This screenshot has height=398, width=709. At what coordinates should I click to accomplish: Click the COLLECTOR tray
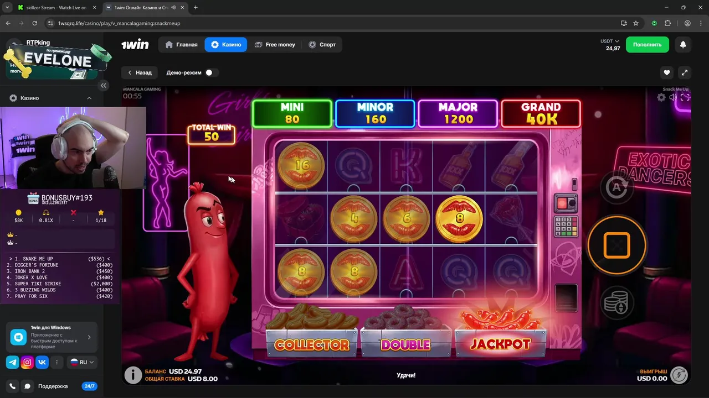(312, 343)
